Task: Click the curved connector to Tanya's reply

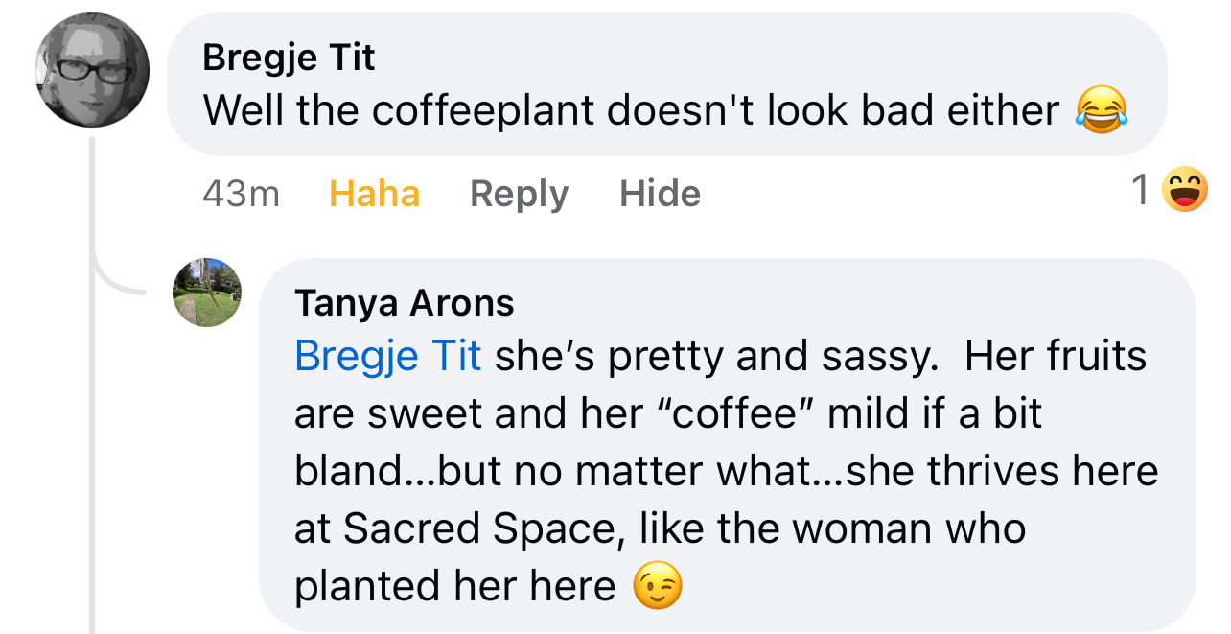Action: (120, 278)
